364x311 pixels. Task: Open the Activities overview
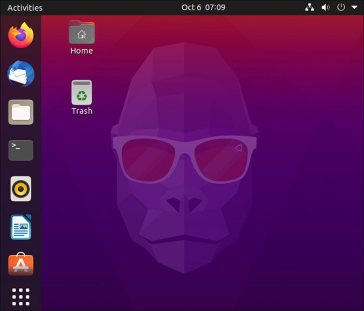pos(25,8)
